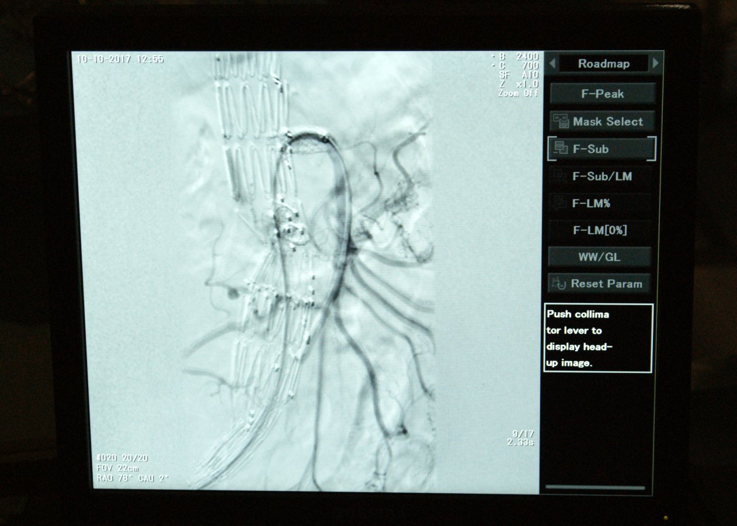
Task: Click the Zoom Off indicator
Action: click(x=517, y=93)
